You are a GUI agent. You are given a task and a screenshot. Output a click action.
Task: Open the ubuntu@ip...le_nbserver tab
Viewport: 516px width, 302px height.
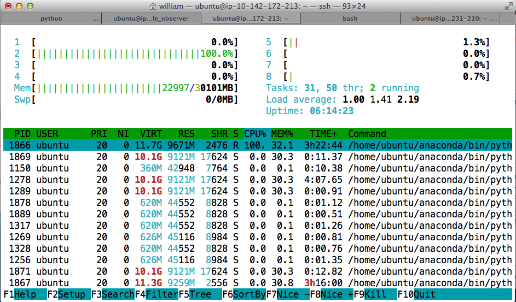pos(151,19)
